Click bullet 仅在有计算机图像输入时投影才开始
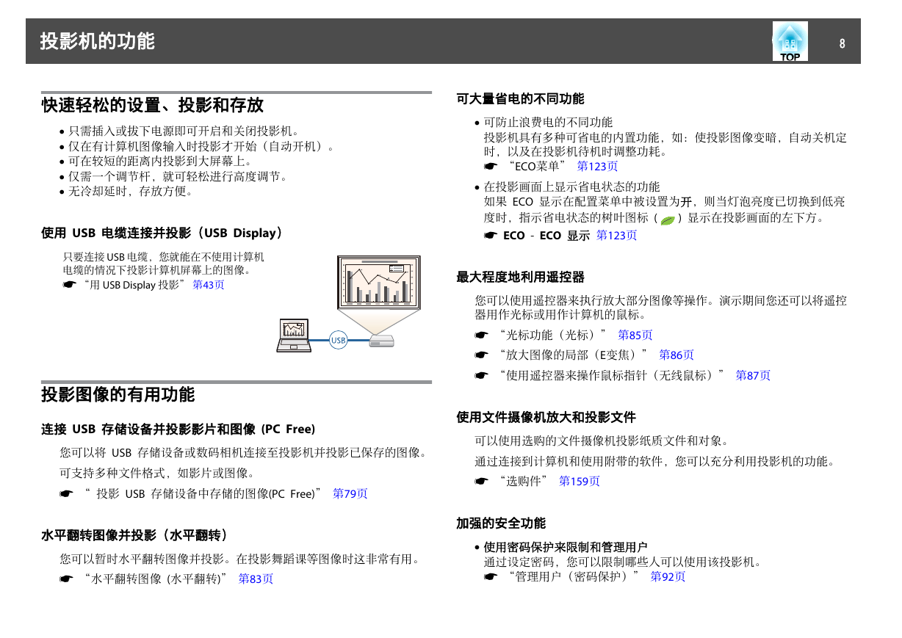 [x=201, y=147]
